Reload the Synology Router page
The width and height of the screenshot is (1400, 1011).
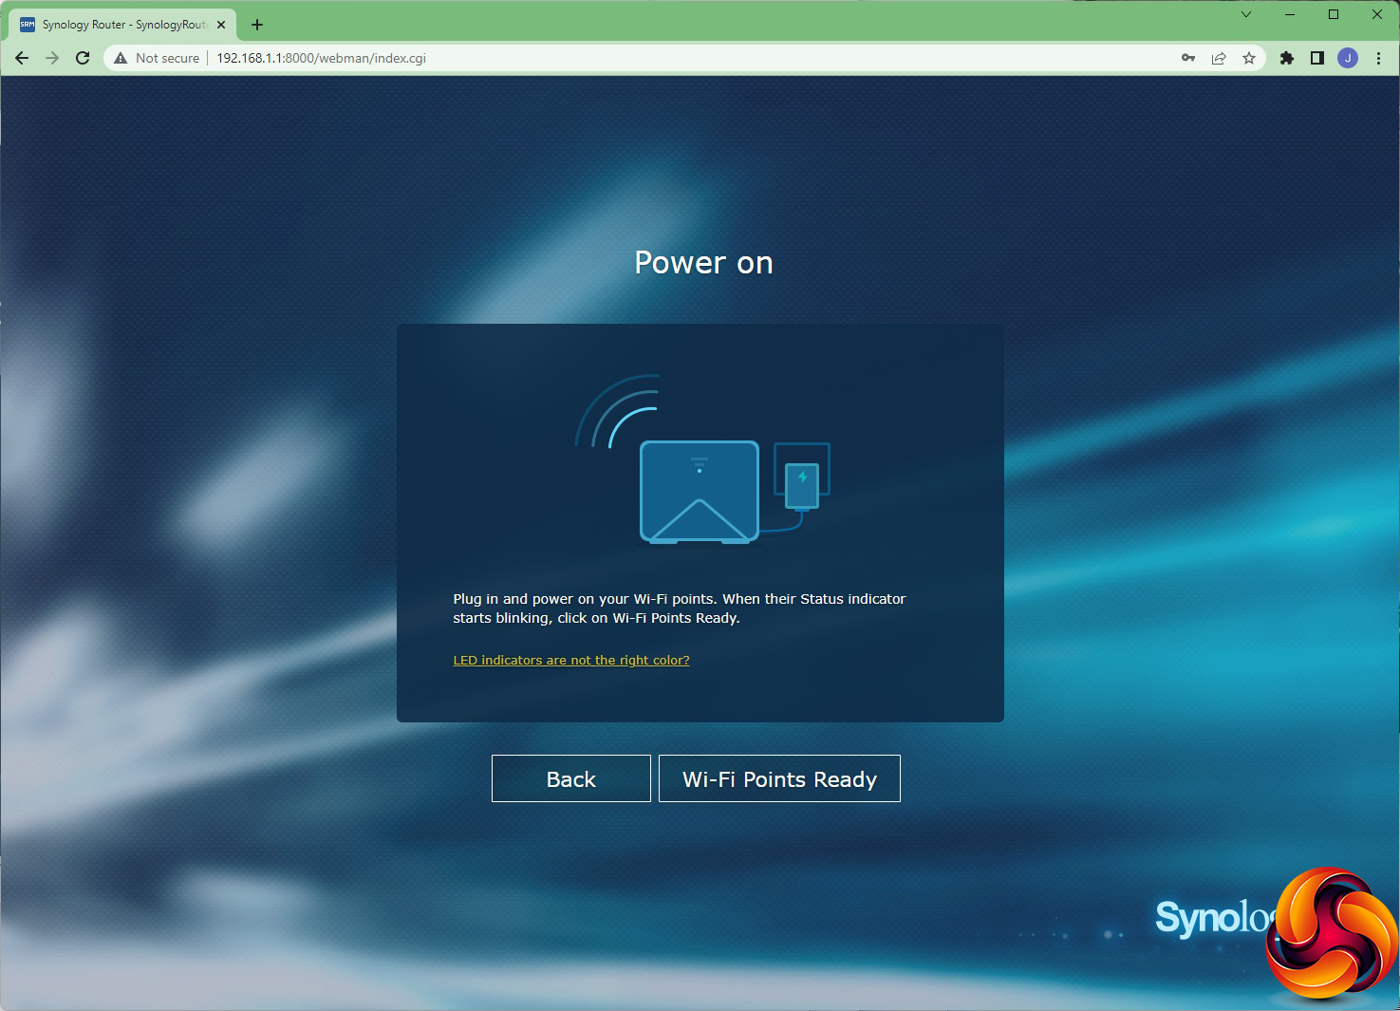pyautogui.click(x=83, y=58)
